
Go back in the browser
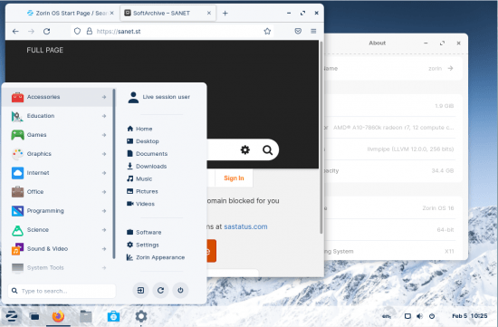point(15,31)
